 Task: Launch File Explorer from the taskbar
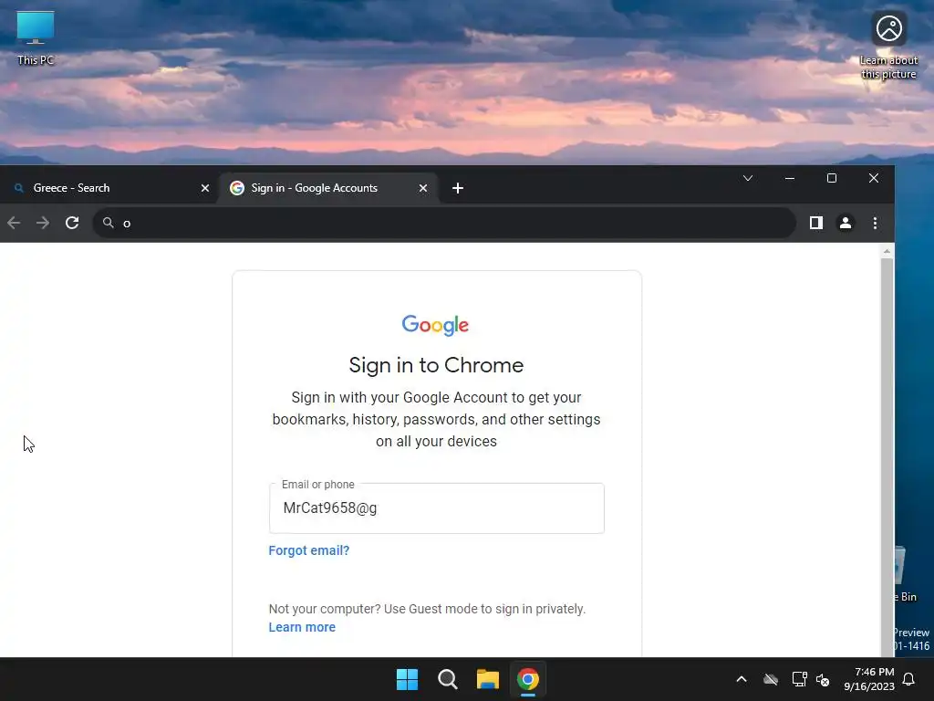click(x=488, y=679)
